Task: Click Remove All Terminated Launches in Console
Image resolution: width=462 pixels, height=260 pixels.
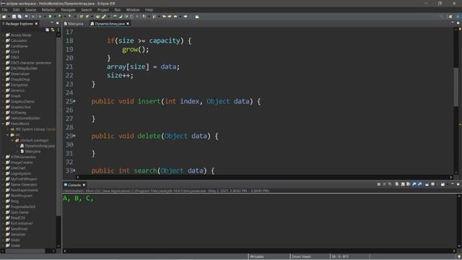Action: coord(390,184)
